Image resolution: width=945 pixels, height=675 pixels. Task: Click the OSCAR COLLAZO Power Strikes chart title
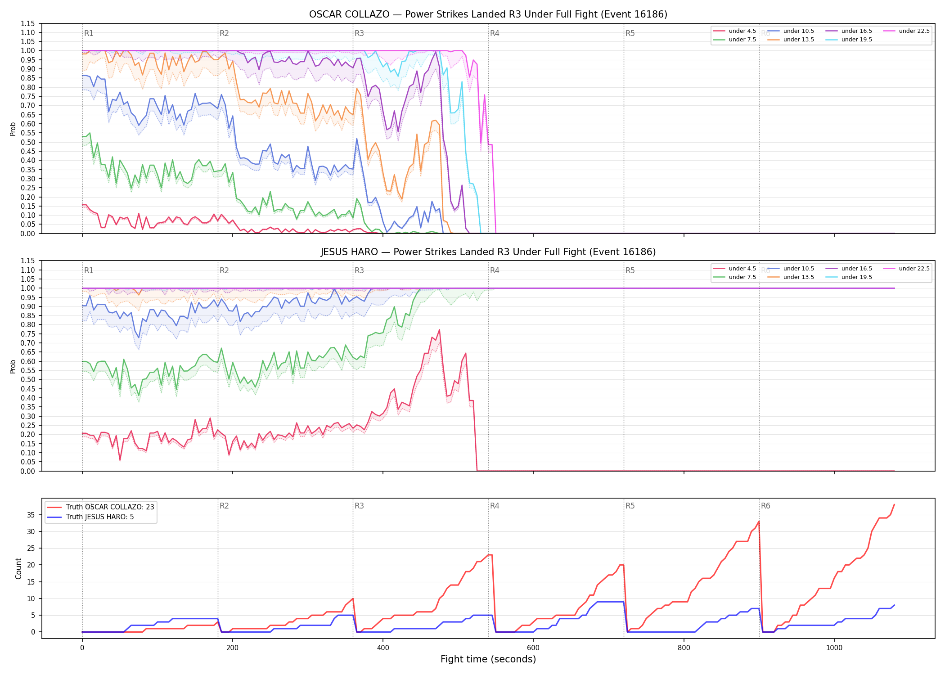(x=488, y=14)
